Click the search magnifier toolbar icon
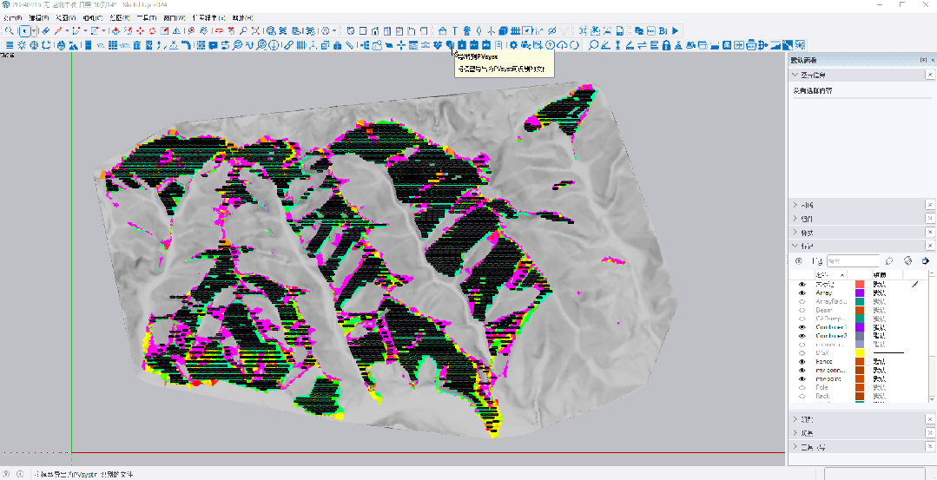 point(9,31)
